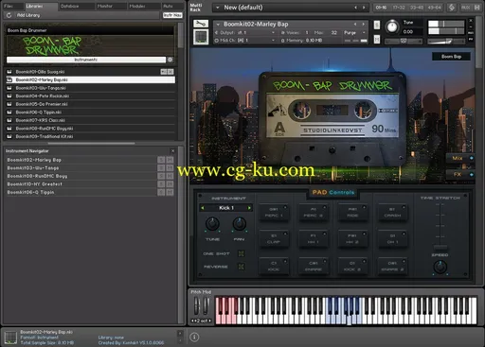The image size is (485, 347).
Task: Mute Boomkit09-RunDMC Bogy in Instrument Navigator
Action: [170, 176]
